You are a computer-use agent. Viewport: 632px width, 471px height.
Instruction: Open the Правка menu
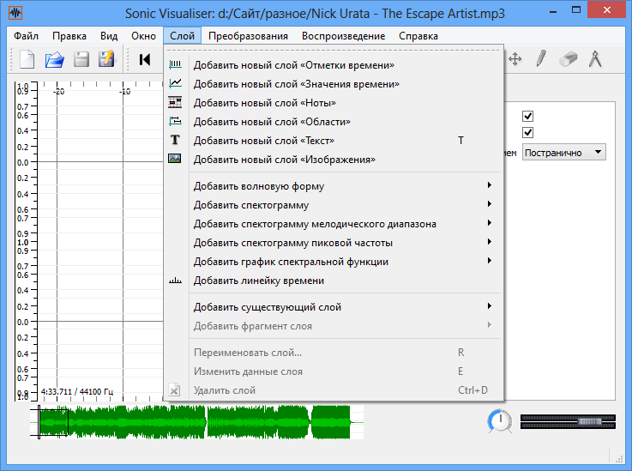coord(69,36)
